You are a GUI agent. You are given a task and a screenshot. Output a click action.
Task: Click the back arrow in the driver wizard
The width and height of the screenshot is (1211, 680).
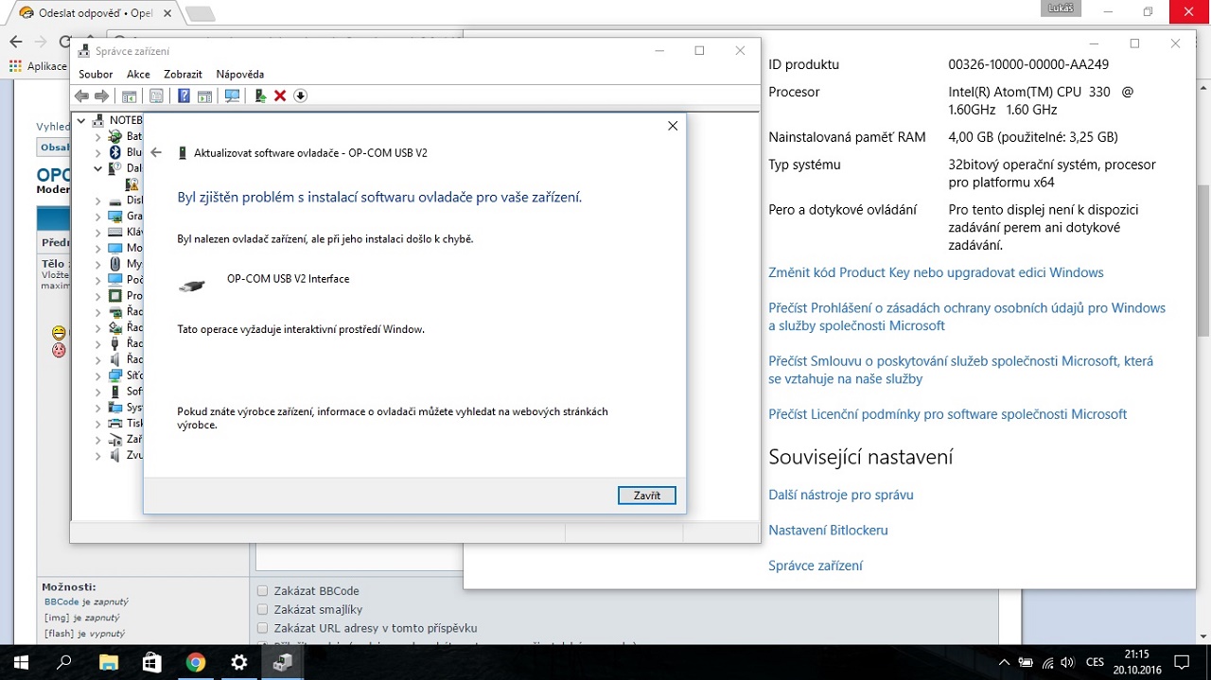157,152
